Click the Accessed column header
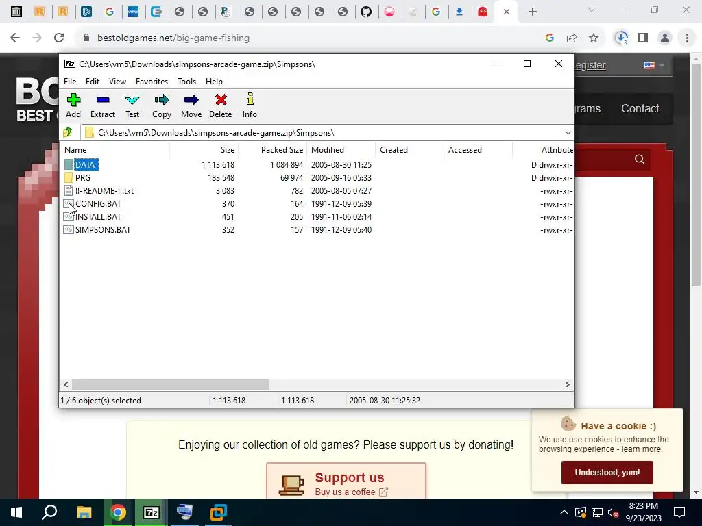702x526 pixels. [x=478, y=150]
